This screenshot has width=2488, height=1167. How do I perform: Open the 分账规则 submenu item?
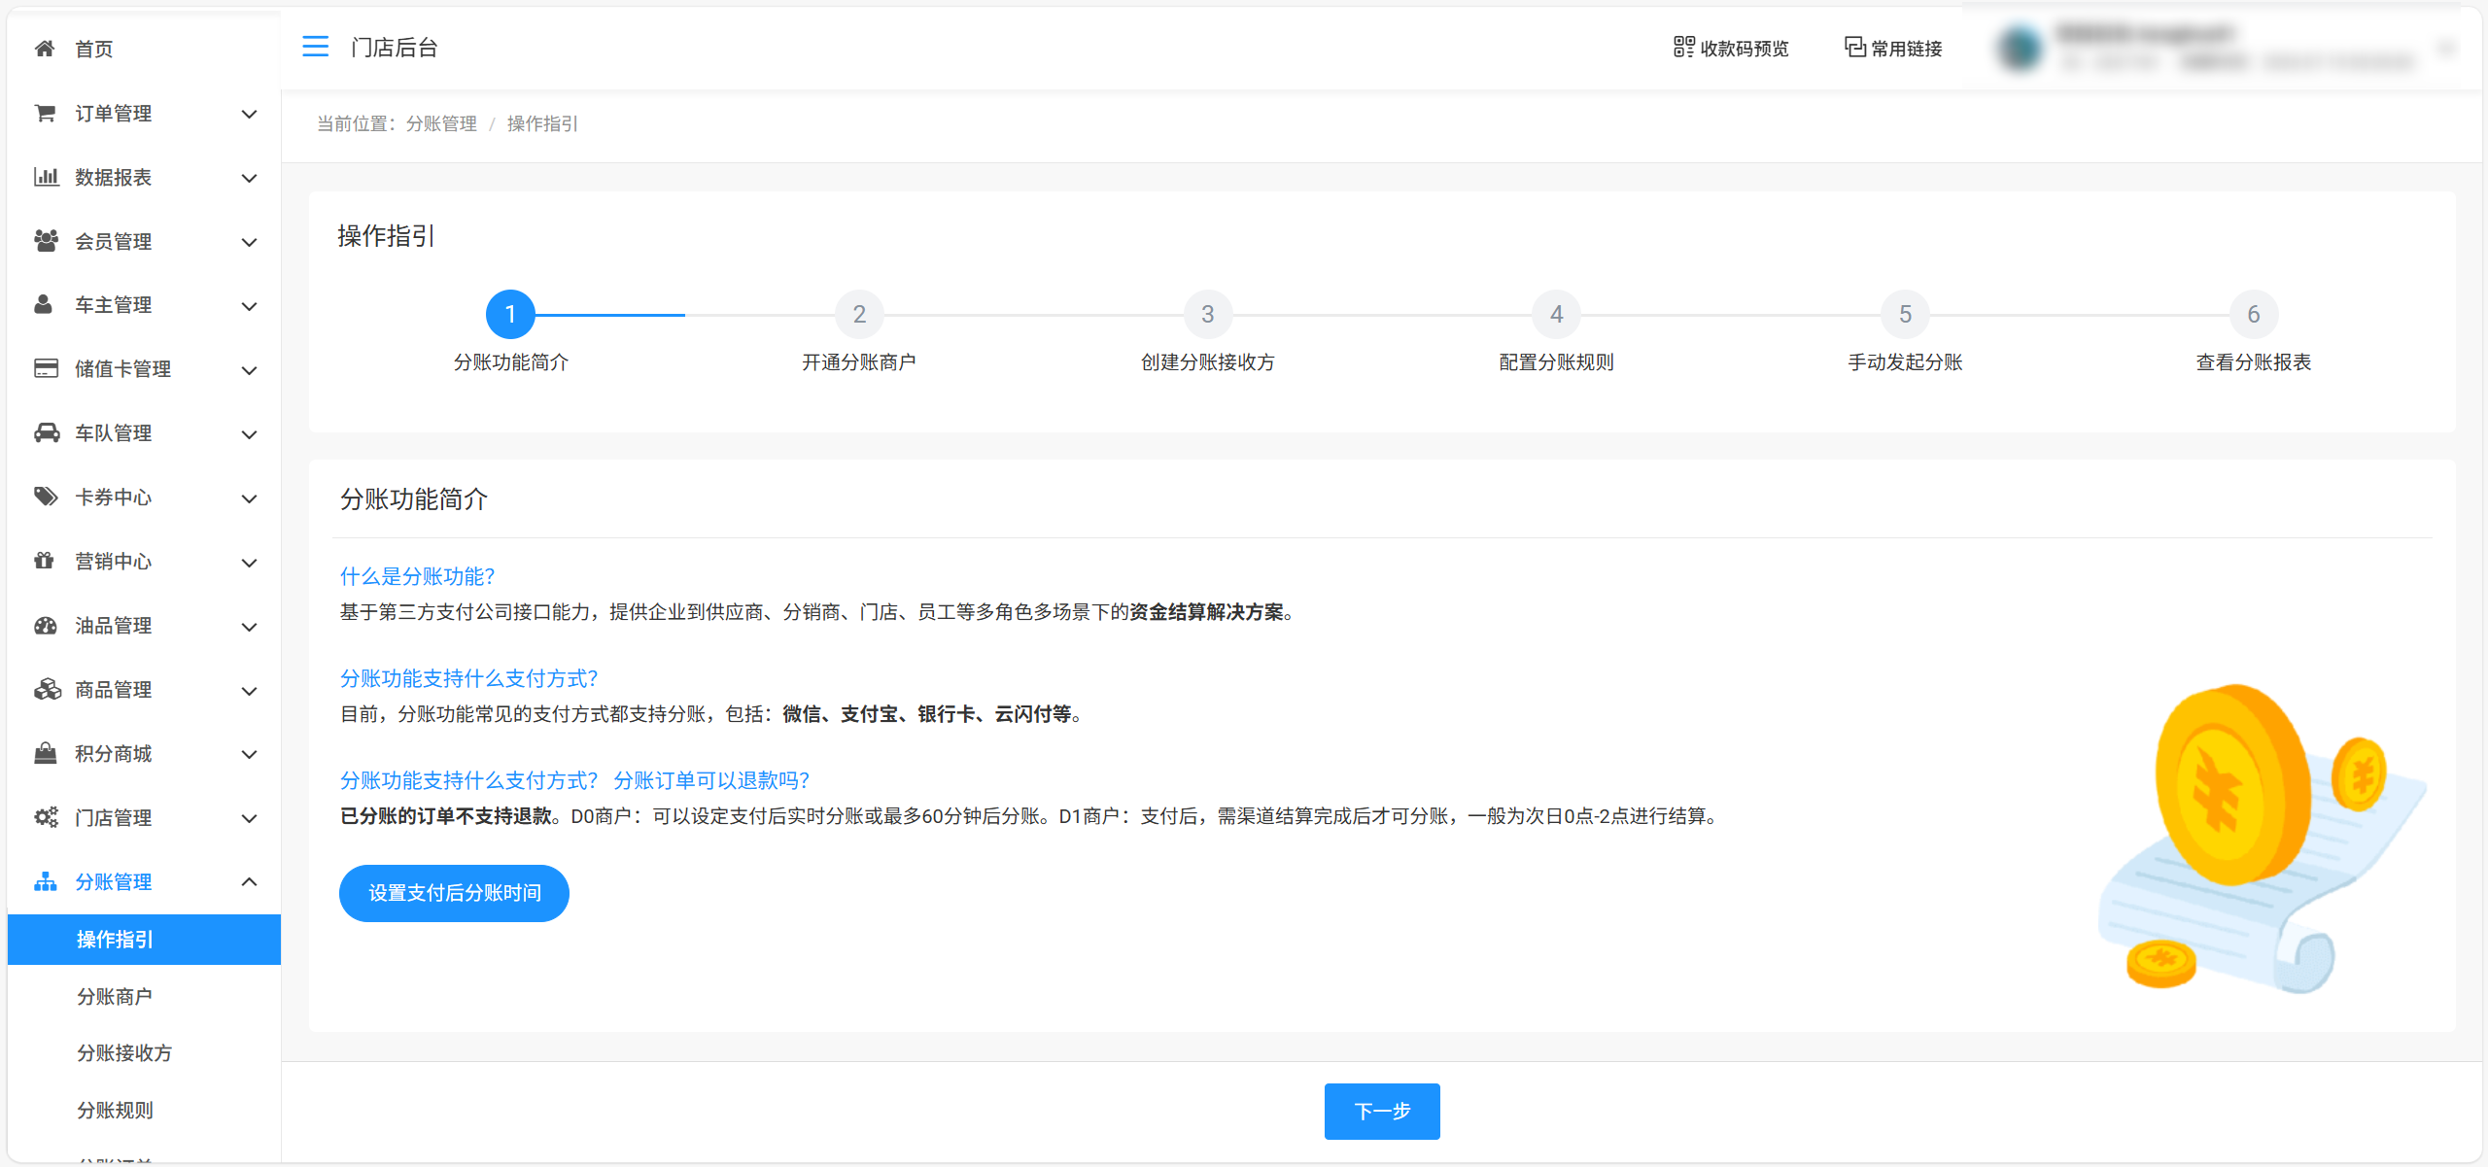pyautogui.click(x=115, y=1110)
